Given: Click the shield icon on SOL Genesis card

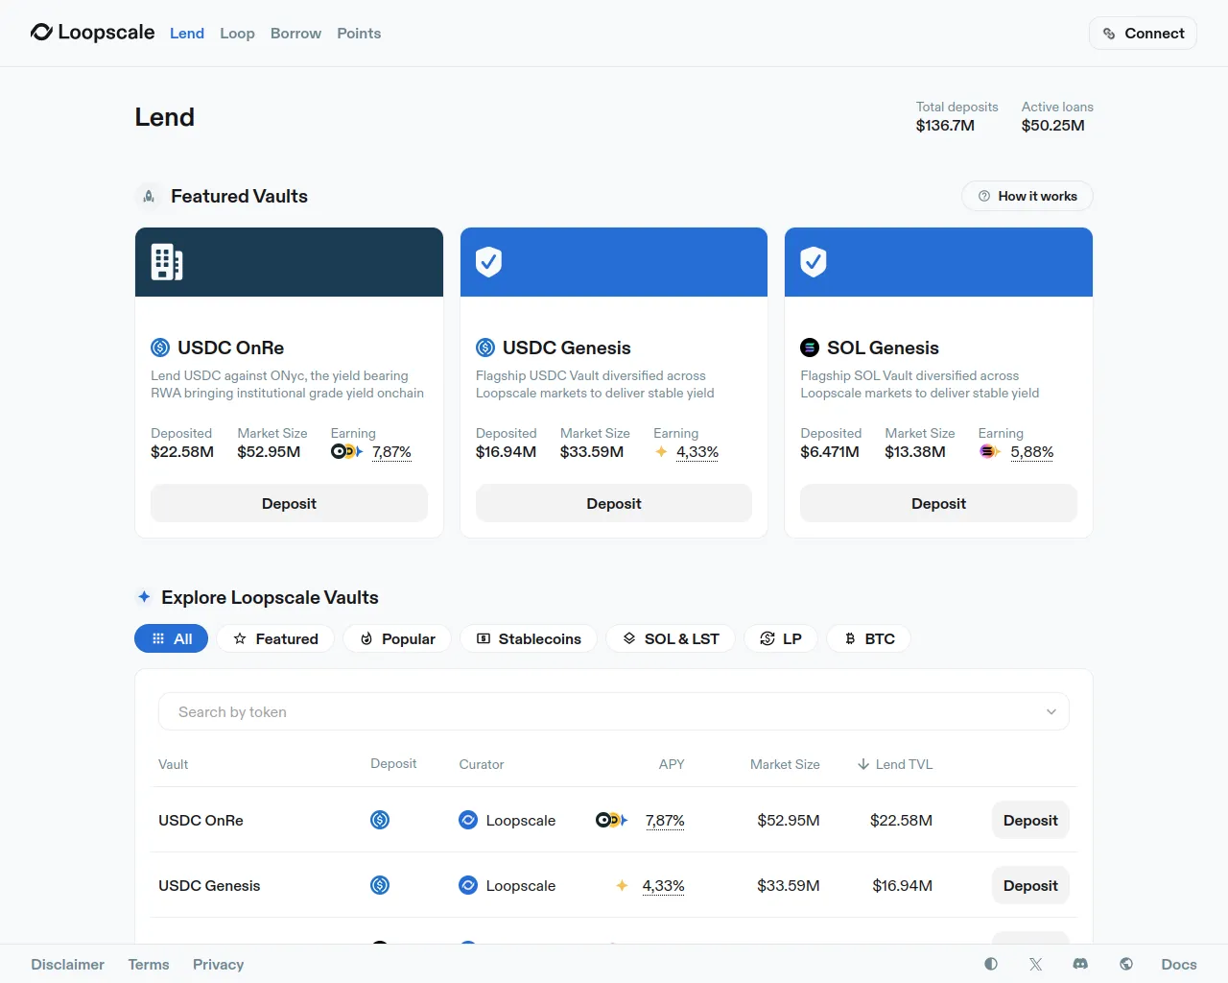Looking at the screenshot, I should 814,261.
